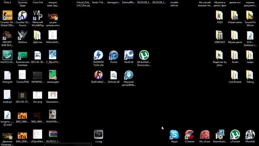Open the Faking folder
The height and width of the screenshot is (146, 259).
(x=250, y=75)
